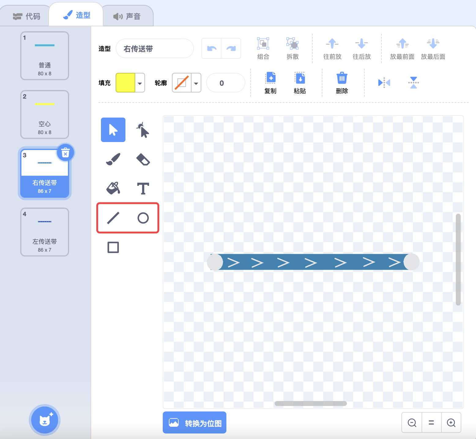This screenshot has height=439, width=476.
Task: Select costume 1 普通 thumbnail
Action: (x=45, y=56)
